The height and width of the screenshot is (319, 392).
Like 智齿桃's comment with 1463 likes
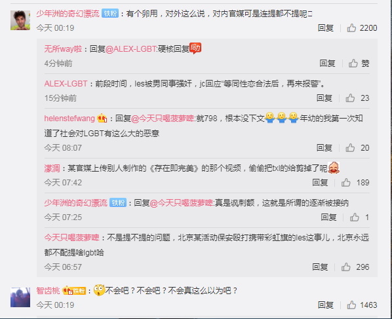click(351, 305)
